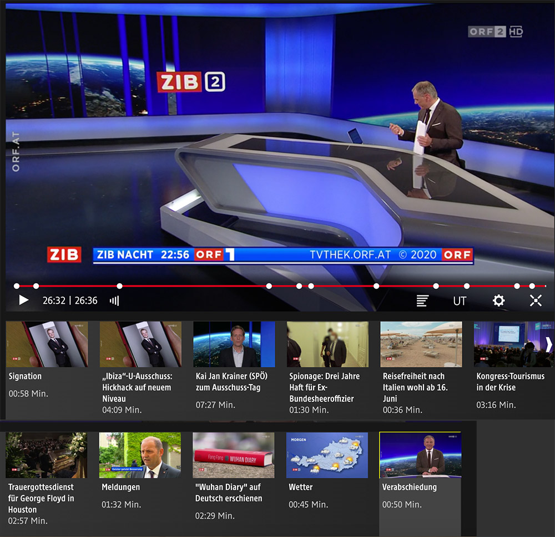Open the Wuhan Diary book thumbnail

[x=234, y=455]
